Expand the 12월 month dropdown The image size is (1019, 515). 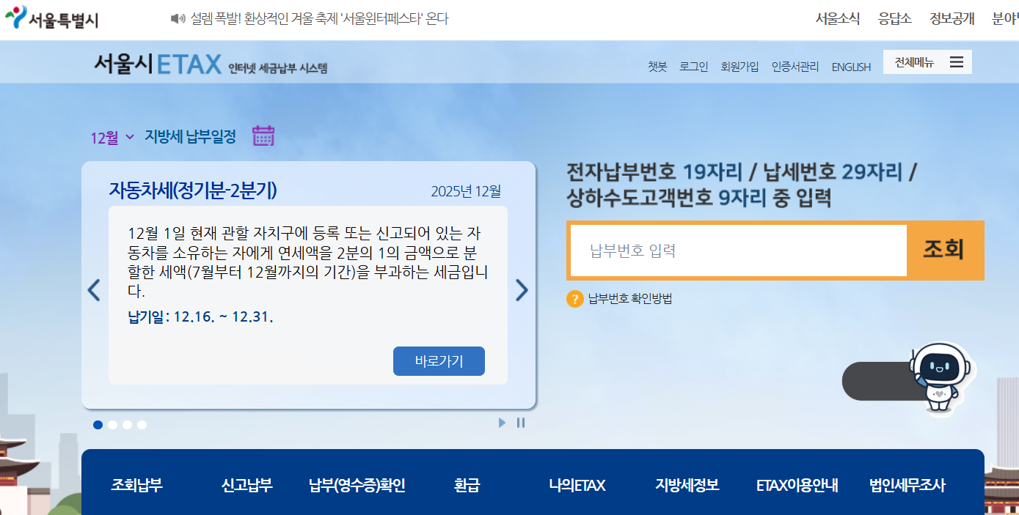(112, 137)
